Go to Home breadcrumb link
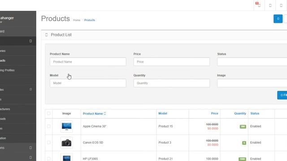This screenshot has height=161, width=287. (77, 20)
